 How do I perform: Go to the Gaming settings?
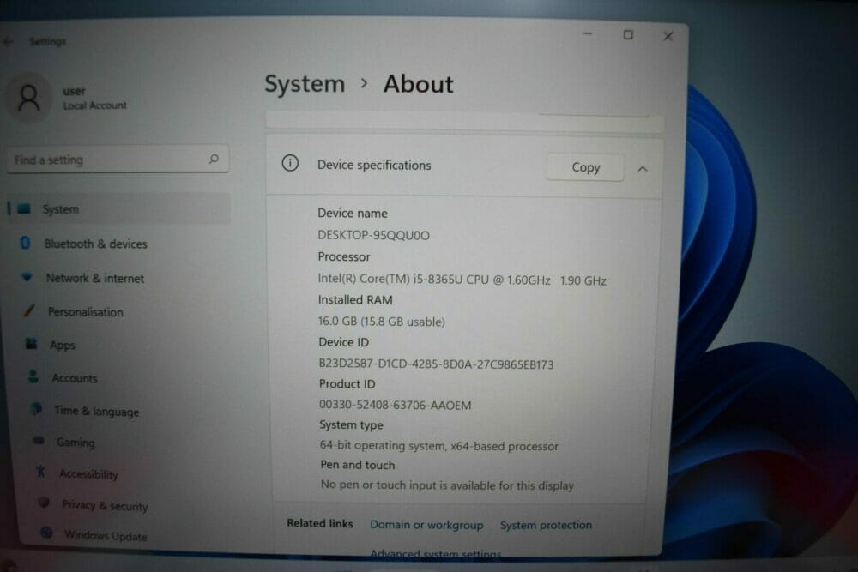click(76, 443)
